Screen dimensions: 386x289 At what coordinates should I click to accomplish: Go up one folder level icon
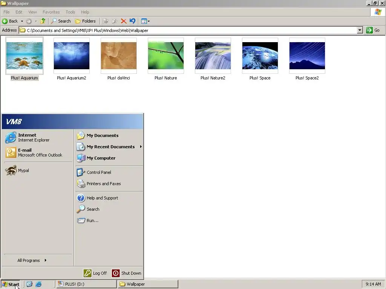pos(43,21)
